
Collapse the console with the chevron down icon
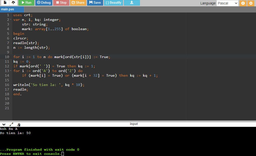(4, 125)
